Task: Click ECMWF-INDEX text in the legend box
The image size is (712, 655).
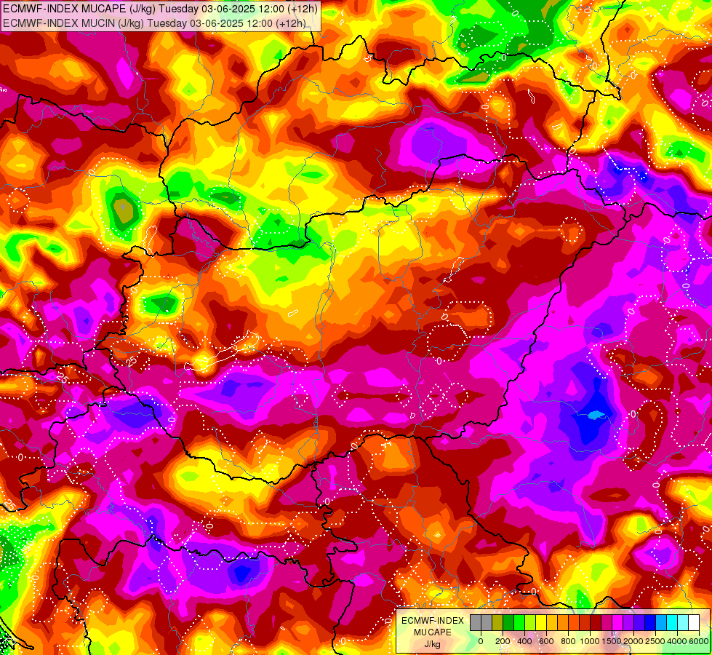Action: [433, 621]
